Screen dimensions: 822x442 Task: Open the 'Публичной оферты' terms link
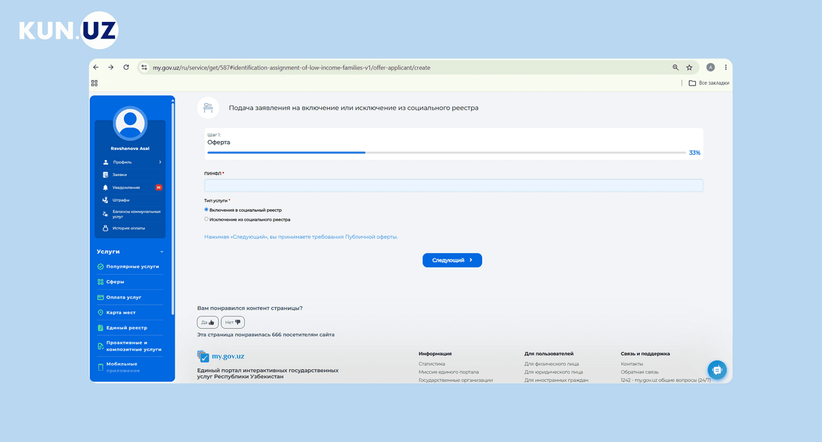click(370, 236)
